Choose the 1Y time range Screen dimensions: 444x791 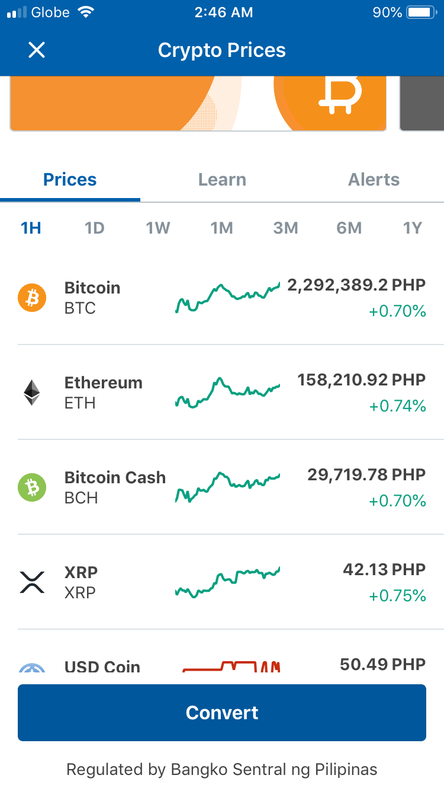[413, 228]
